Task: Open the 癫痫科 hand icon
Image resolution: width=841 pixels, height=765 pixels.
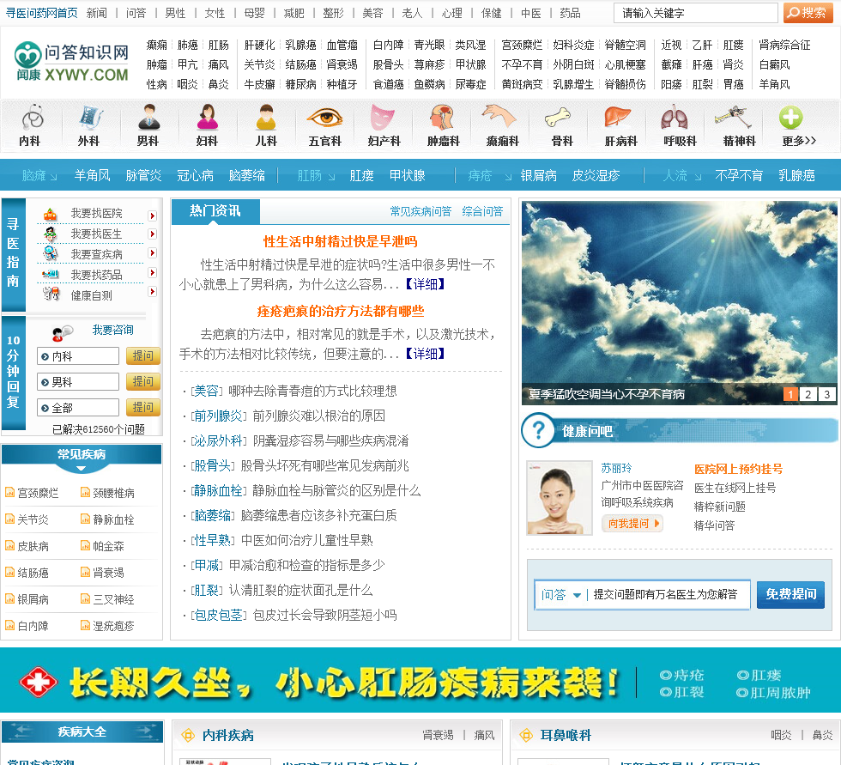Action: click(499, 117)
